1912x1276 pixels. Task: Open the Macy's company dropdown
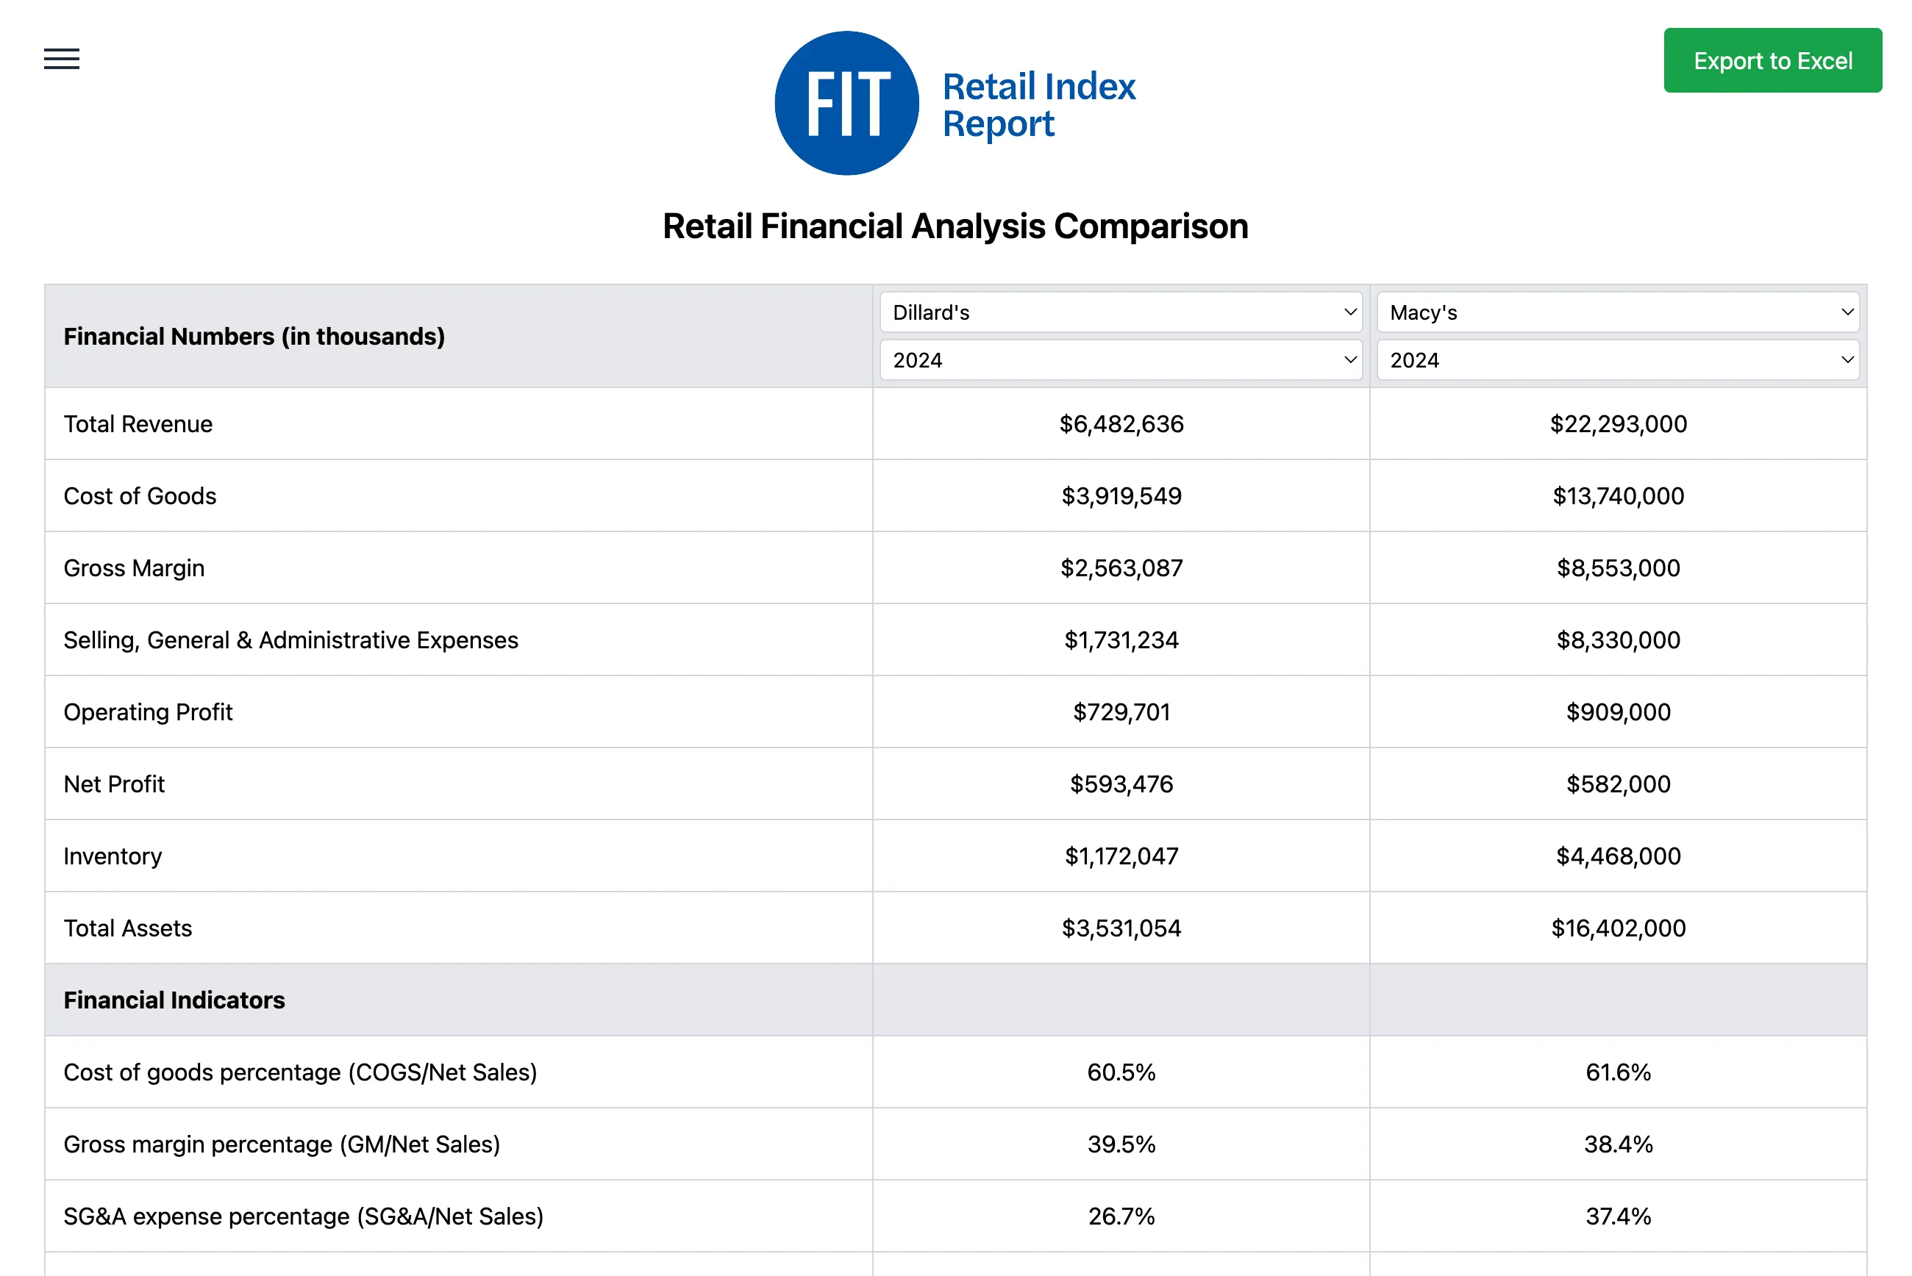(x=1617, y=312)
